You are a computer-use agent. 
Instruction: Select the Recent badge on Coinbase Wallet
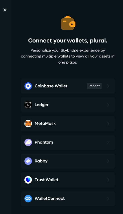[x=94, y=86]
